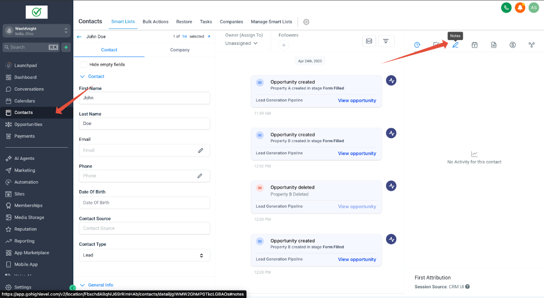Open Opportunities in the sidebar
544x298 pixels.
(x=28, y=124)
